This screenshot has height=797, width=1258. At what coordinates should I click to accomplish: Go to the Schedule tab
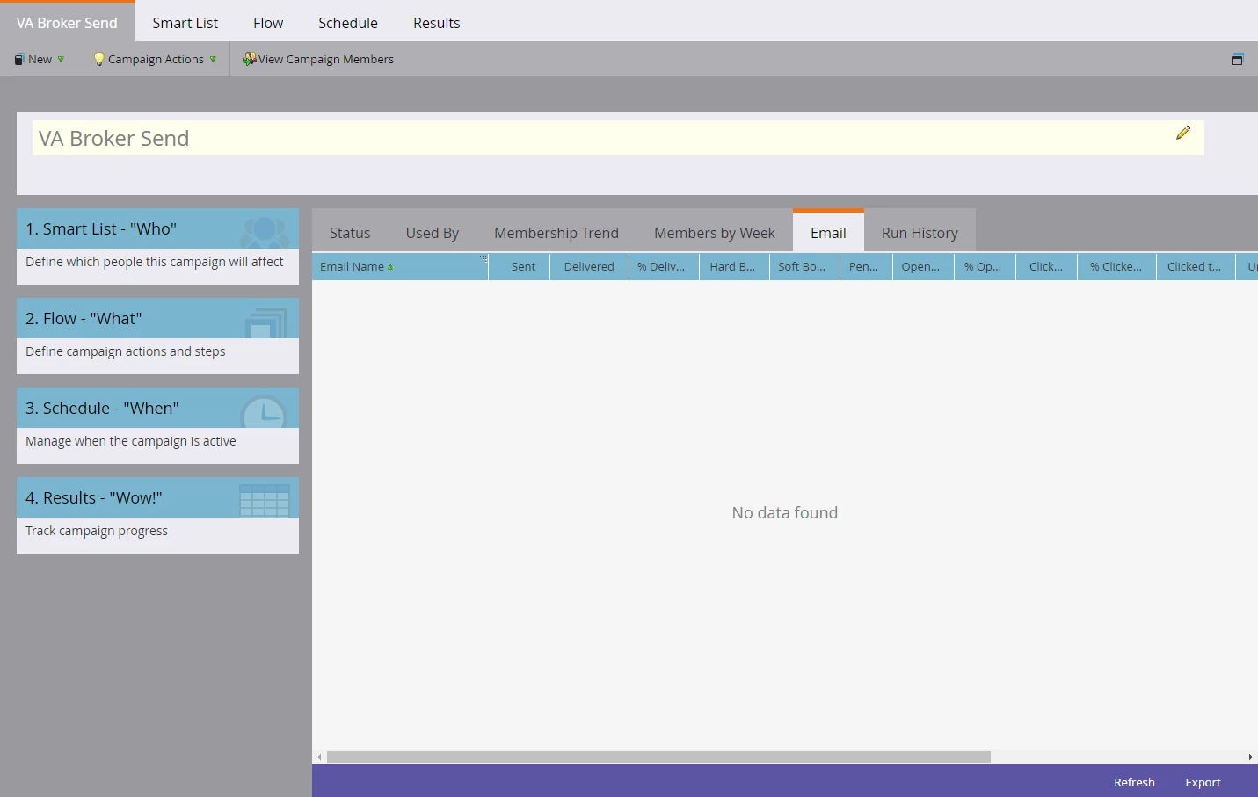(x=348, y=23)
